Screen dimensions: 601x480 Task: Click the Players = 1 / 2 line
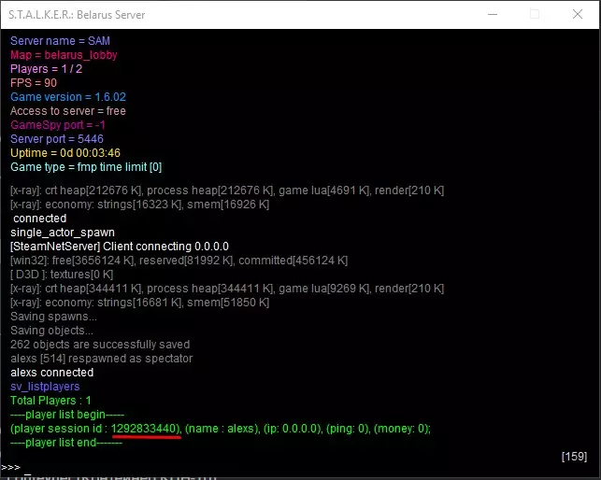point(47,69)
